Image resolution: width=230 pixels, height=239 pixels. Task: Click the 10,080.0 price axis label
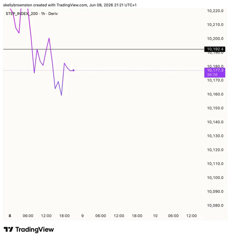tap(215, 206)
